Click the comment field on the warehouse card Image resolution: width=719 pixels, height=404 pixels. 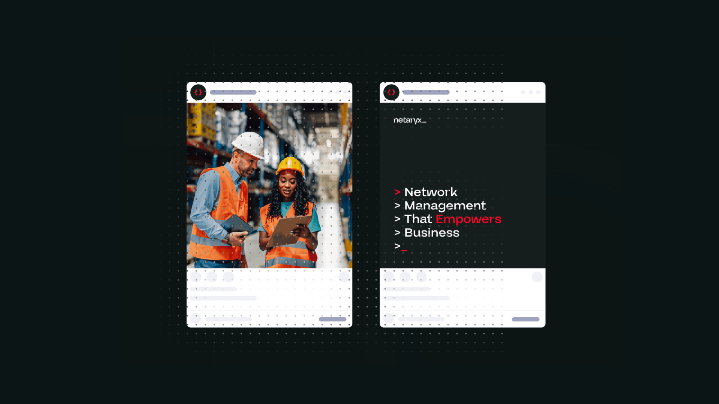(x=228, y=319)
